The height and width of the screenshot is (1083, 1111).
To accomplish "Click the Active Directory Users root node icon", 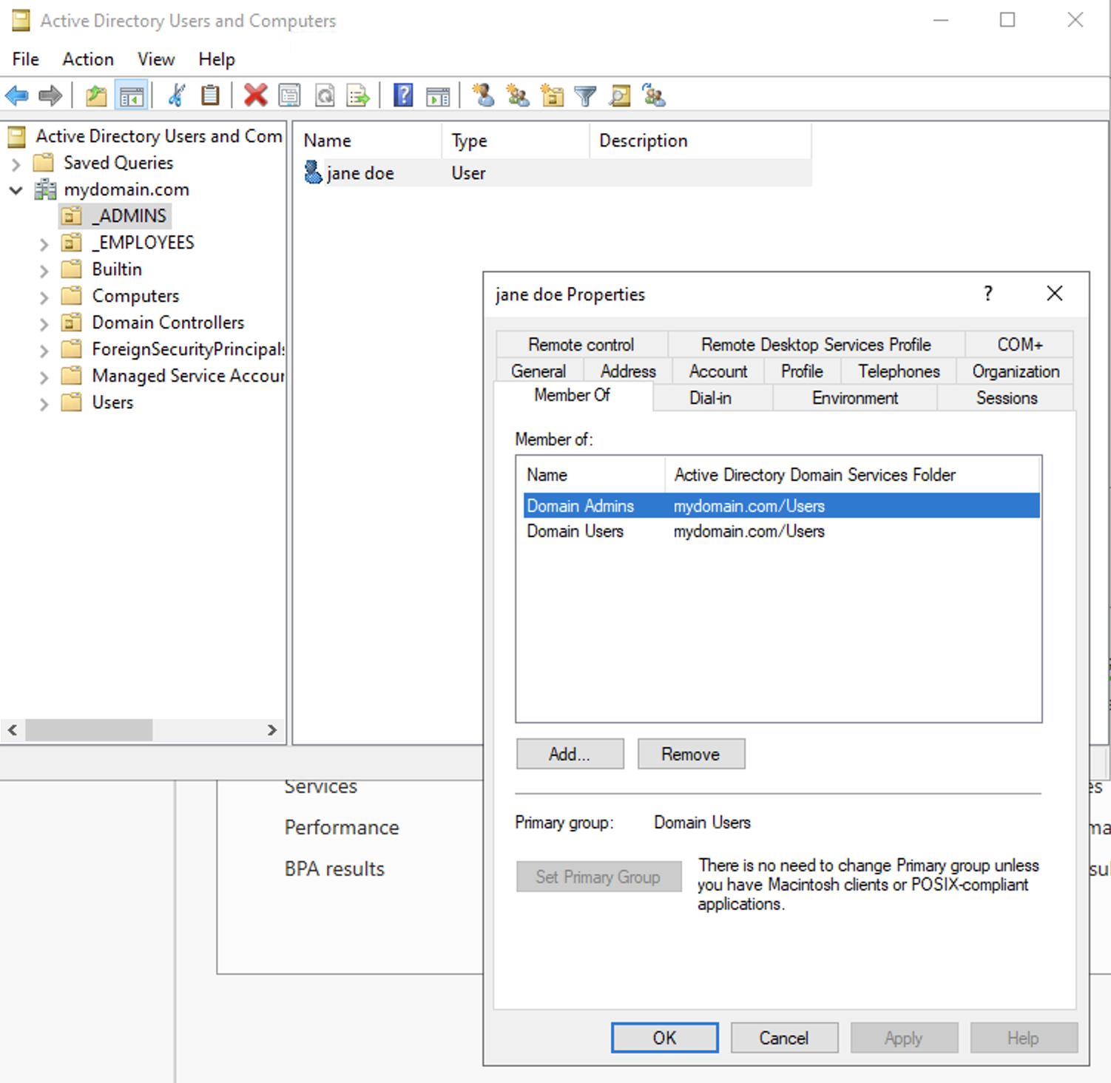I will pyautogui.click(x=17, y=136).
